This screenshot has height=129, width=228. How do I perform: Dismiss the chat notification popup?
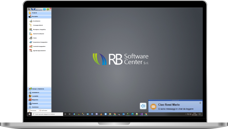[200, 103]
